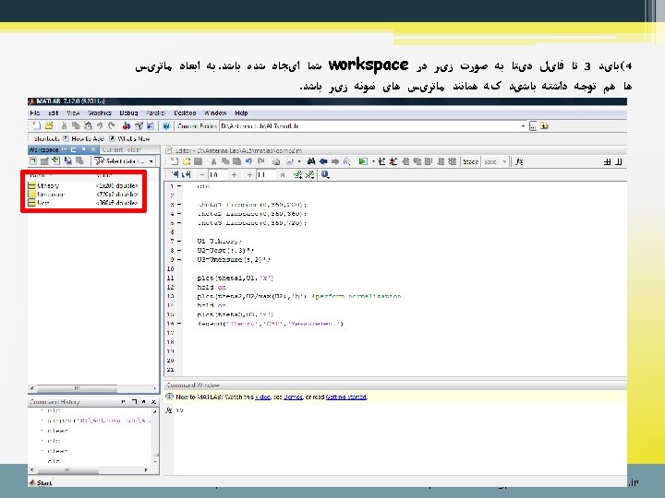Click New variable icon in Workspace toolbar
This screenshot has width=665, height=498.
click(32, 160)
